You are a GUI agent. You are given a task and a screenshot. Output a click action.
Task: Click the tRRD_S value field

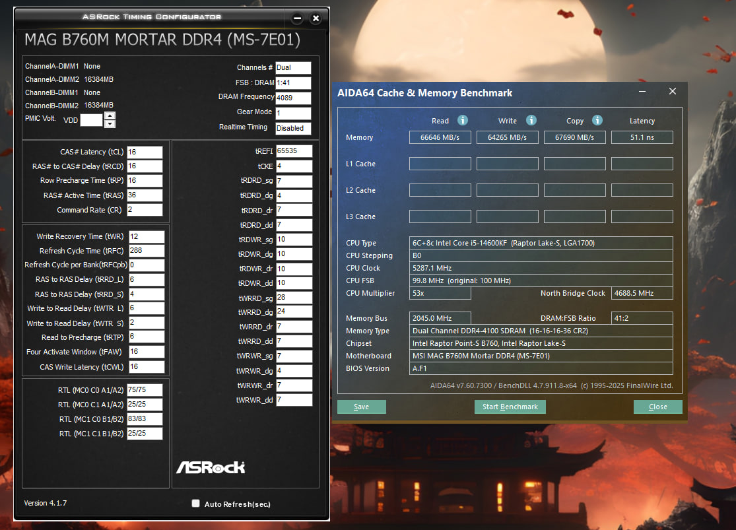[x=147, y=294]
